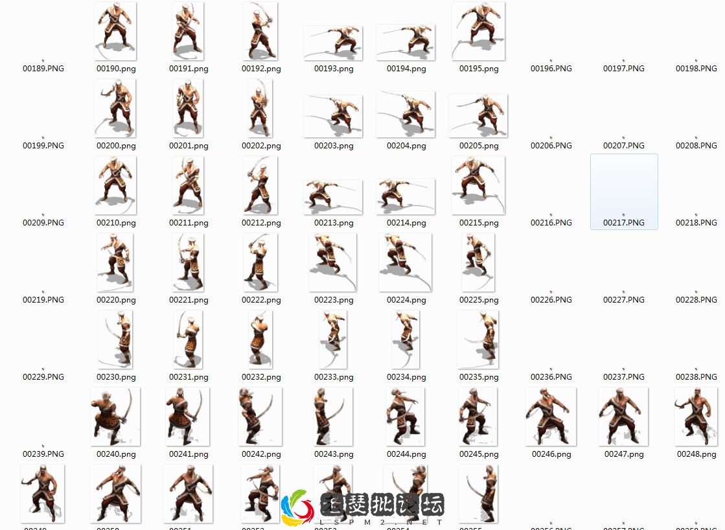Select the 00240.png thumbnail
Viewport: 725px width, 530px height.
click(x=115, y=417)
